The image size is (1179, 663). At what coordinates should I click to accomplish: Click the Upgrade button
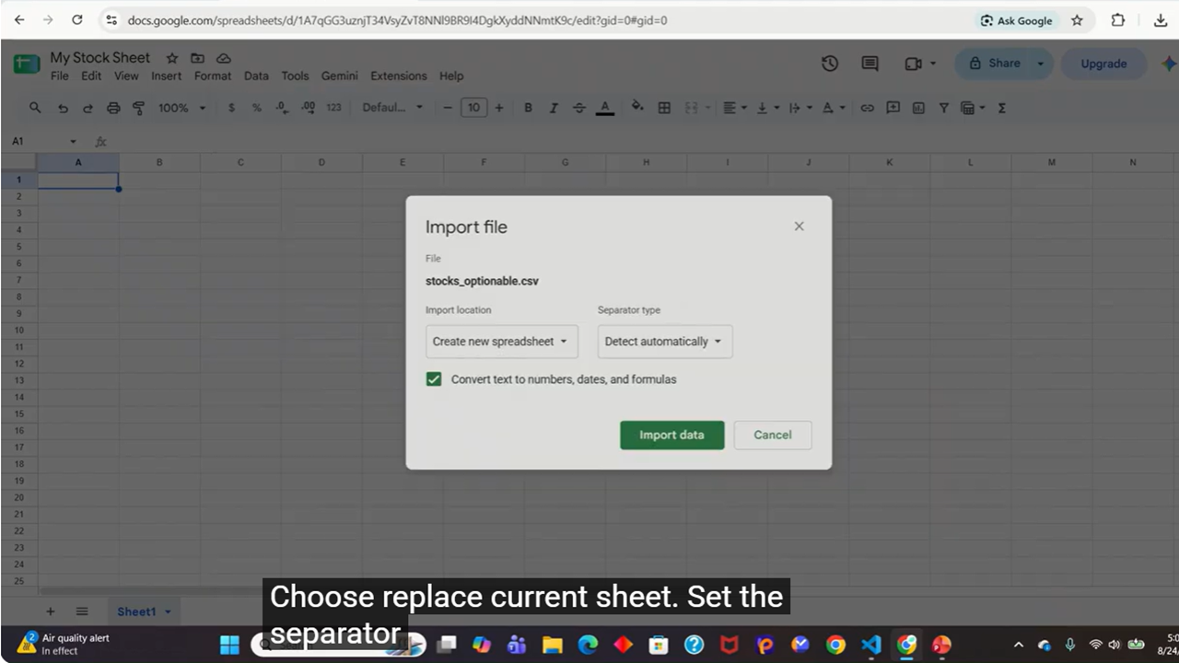(1103, 64)
